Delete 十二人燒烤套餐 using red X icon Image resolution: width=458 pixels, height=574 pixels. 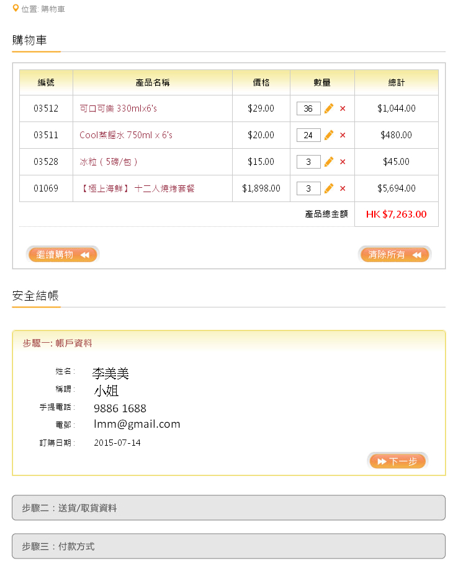343,188
